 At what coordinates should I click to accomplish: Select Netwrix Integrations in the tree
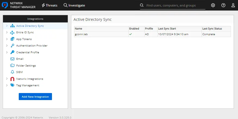(x=30, y=79)
